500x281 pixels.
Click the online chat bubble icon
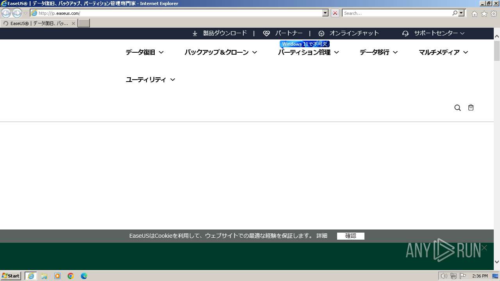click(x=321, y=34)
